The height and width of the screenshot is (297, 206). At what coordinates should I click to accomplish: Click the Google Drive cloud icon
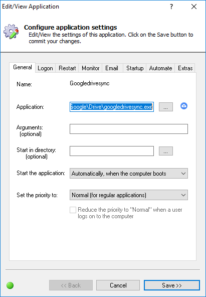[184, 106]
